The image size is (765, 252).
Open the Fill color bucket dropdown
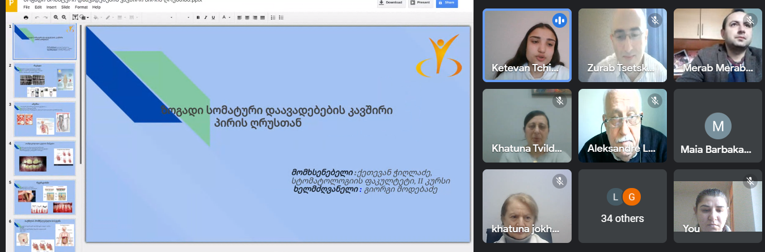tap(98, 18)
